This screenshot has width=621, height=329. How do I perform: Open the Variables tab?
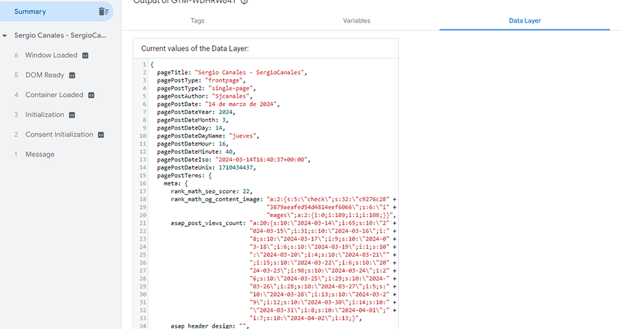pos(357,21)
